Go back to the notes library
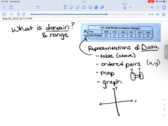 4,7
